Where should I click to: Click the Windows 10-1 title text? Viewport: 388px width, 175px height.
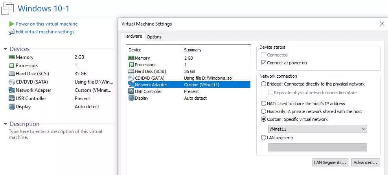click(44, 8)
